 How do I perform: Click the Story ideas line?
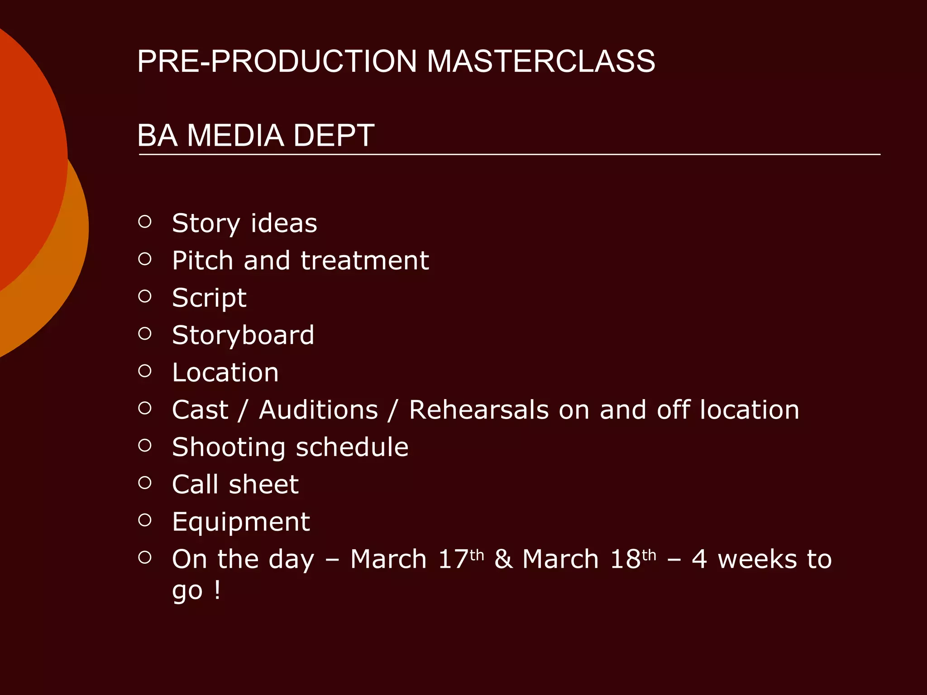point(244,224)
